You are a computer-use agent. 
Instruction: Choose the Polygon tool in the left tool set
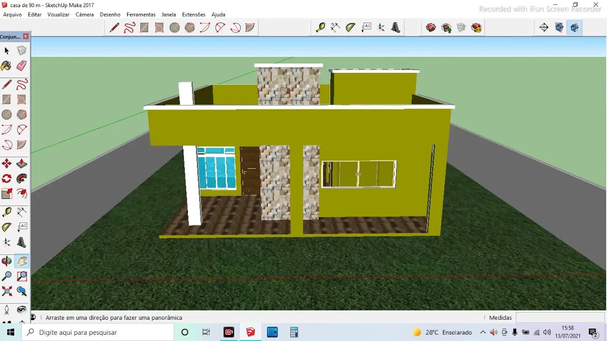(22, 115)
